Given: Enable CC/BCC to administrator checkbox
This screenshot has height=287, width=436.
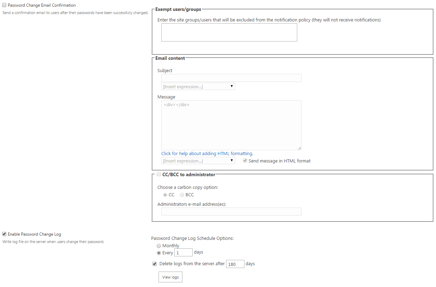Looking at the screenshot, I should [x=159, y=174].
